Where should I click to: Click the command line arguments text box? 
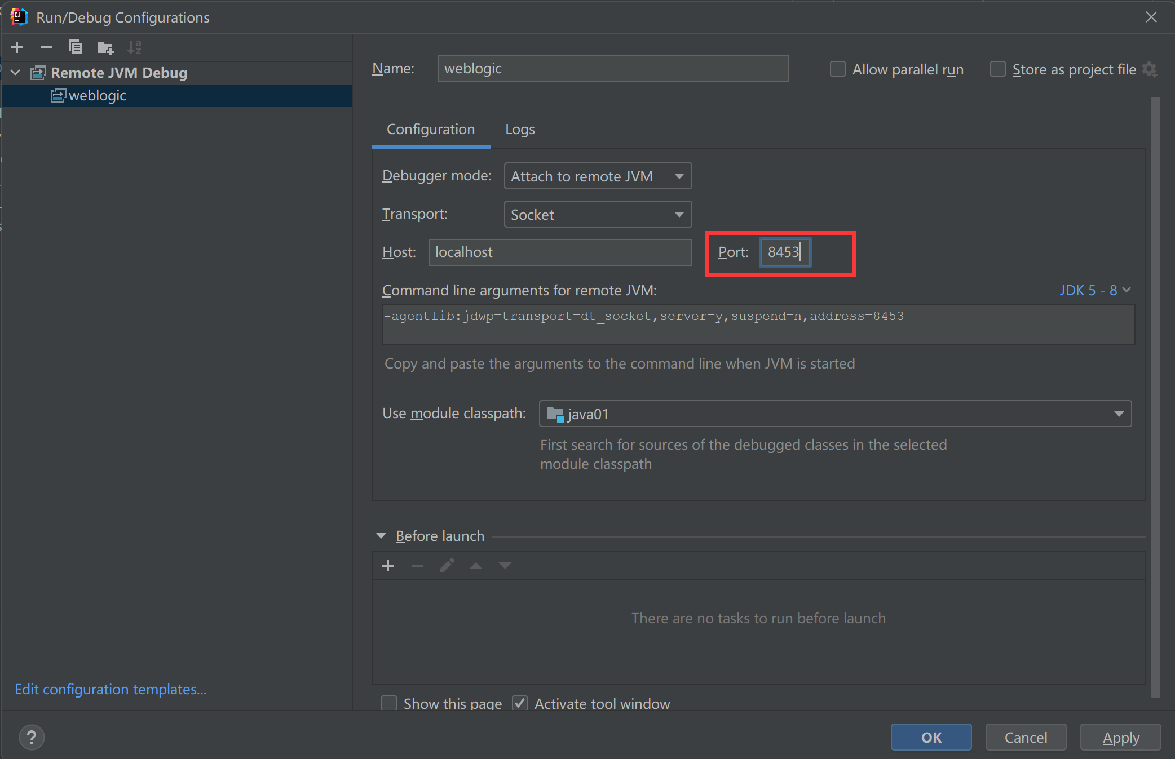(x=758, y=325)
